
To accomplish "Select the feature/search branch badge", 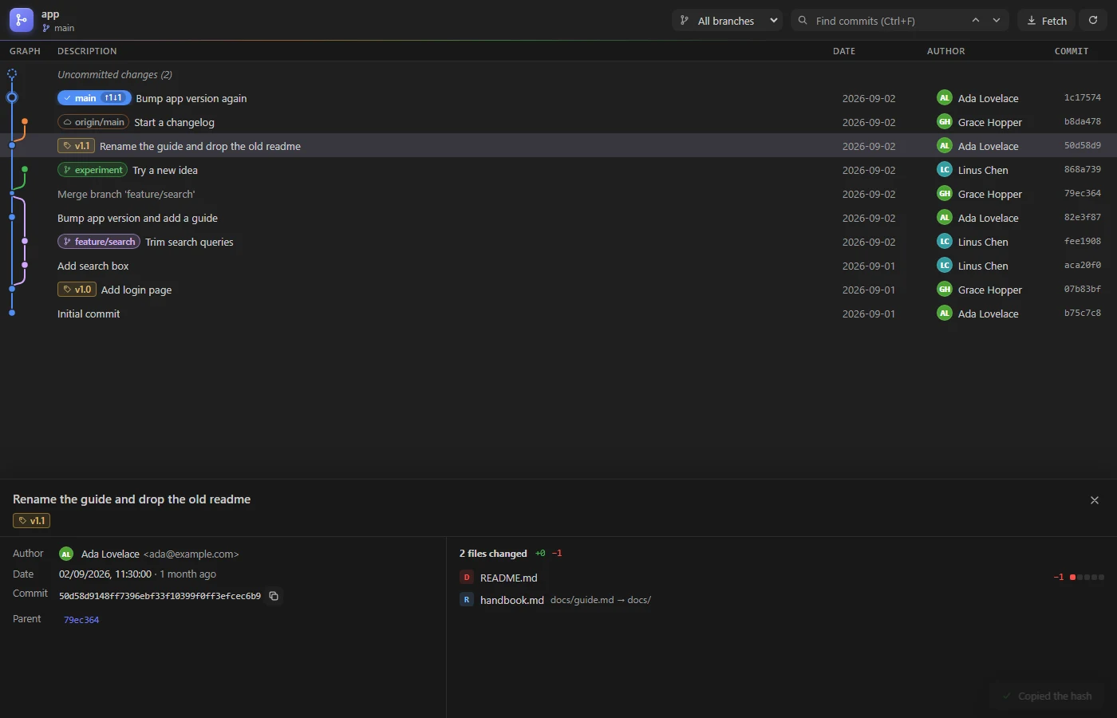I will [99, 242].
